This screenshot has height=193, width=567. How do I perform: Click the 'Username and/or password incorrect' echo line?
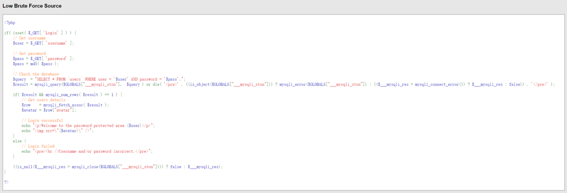click(x=87, y=151)
